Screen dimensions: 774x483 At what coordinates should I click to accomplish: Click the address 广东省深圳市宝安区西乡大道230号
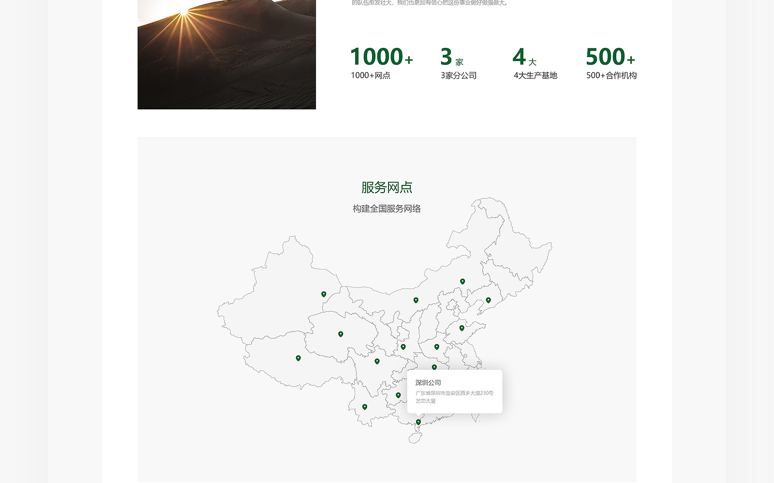click(455, 393)
